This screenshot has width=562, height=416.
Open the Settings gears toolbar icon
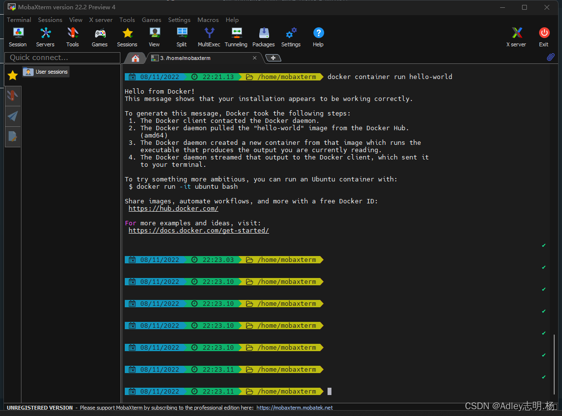291,37
